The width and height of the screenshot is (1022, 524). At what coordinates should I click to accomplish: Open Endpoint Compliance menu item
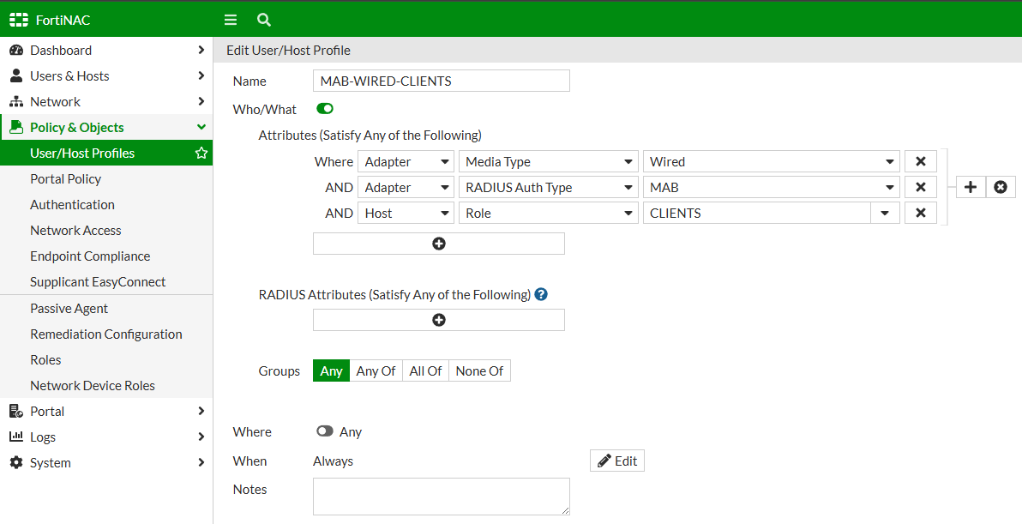pyautogui.click(x=106, y=256)
